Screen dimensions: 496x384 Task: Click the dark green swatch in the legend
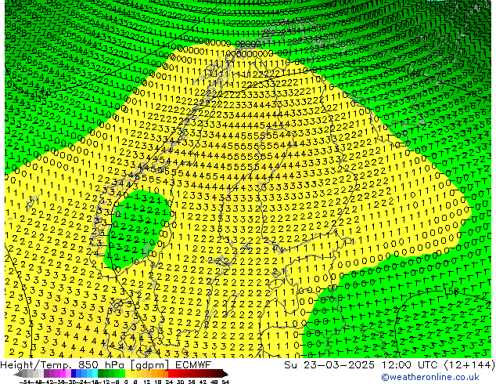coord(101,373)
